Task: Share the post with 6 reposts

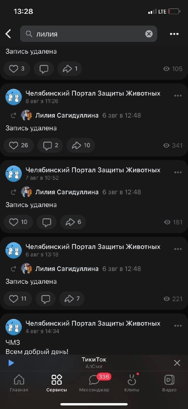Action: click(x=73, y=222)
